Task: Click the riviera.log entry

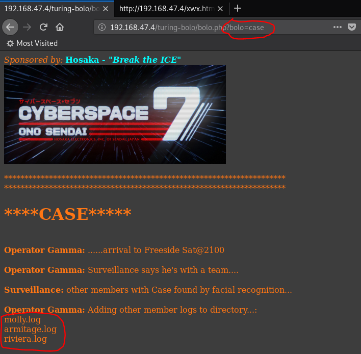Action: coord(25,339)
